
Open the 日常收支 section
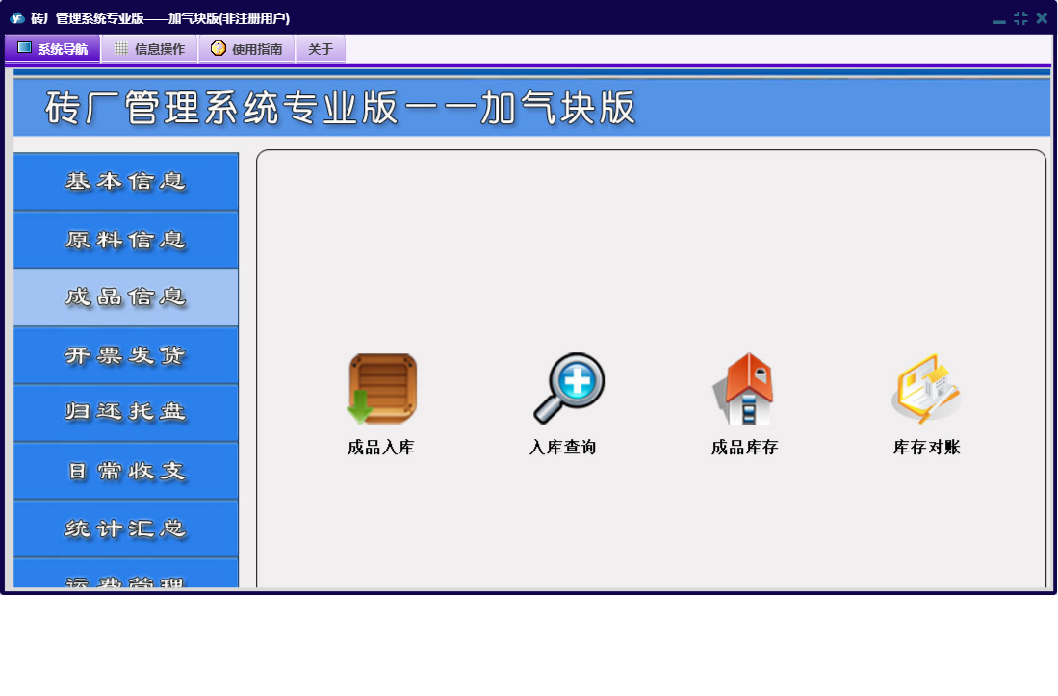click(x=126, y=471)
